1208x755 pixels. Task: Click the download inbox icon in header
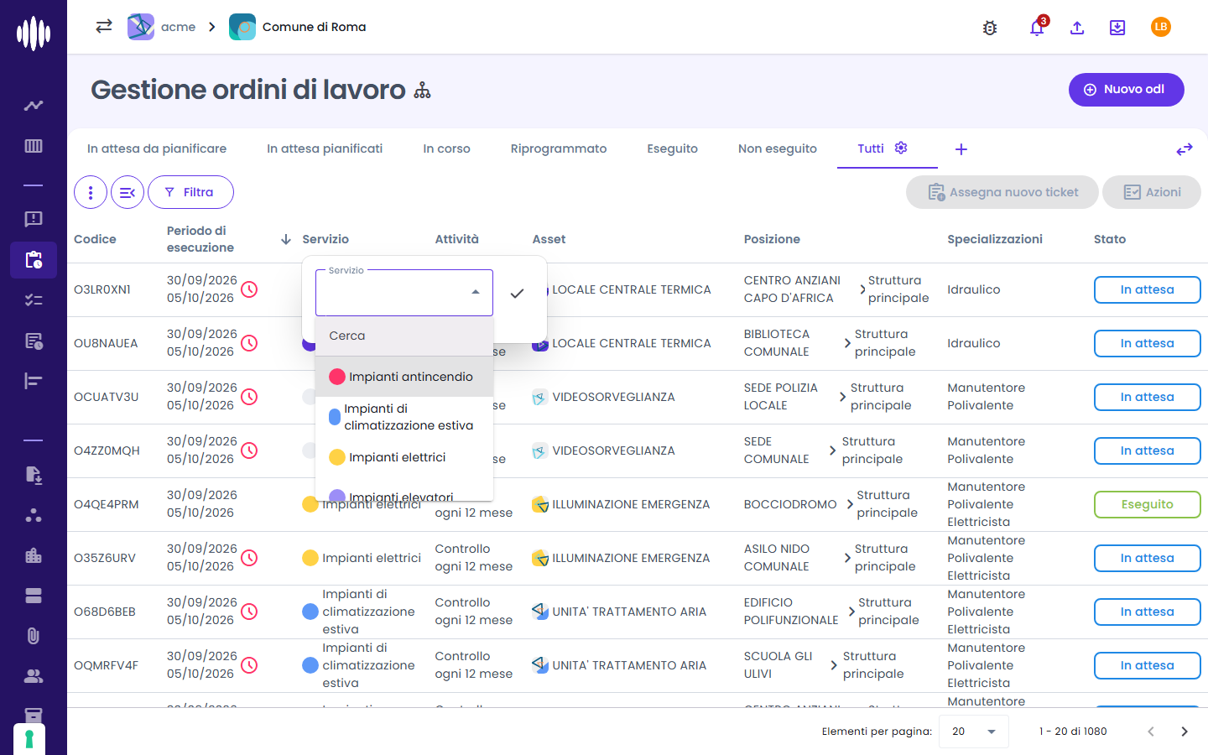(1117, 28)
